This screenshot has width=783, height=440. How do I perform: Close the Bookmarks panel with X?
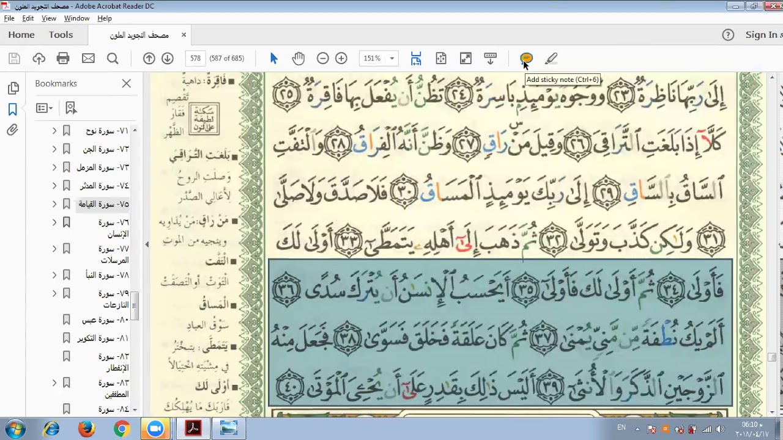click(x=126, y=83)
